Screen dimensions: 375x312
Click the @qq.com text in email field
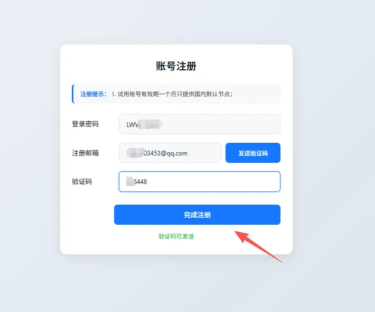[x=174, y=153]
